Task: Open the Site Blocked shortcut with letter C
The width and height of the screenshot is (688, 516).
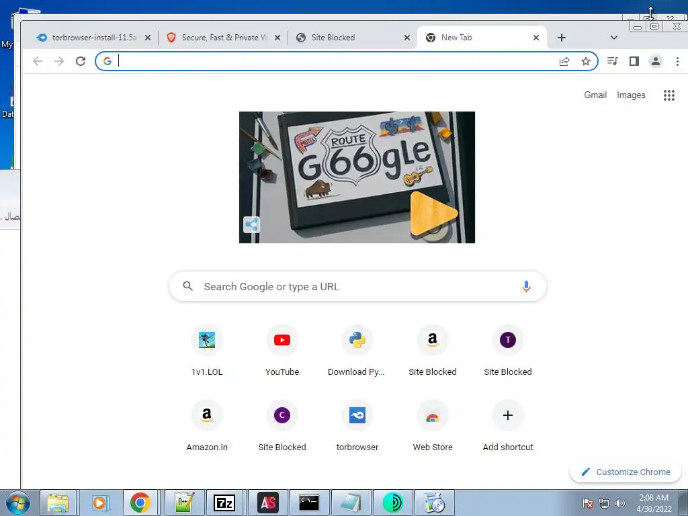Action: 282,427
